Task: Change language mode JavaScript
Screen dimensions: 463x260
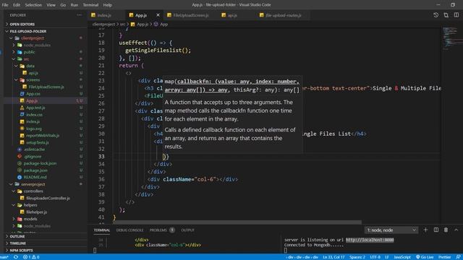Action: 402,257
